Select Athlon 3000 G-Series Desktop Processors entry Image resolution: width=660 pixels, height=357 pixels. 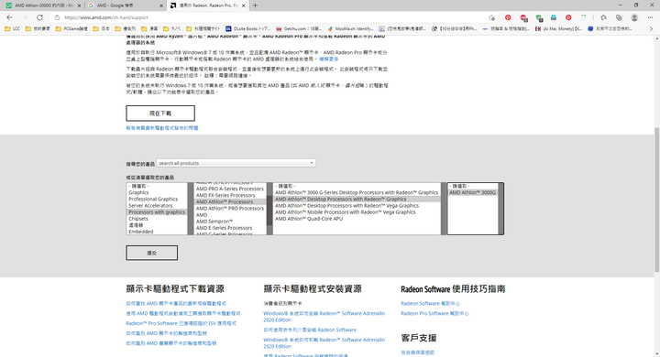coord(357,192)
